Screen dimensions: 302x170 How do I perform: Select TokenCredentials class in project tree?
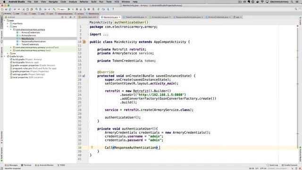pyautogui.click(x=30, y=44)
